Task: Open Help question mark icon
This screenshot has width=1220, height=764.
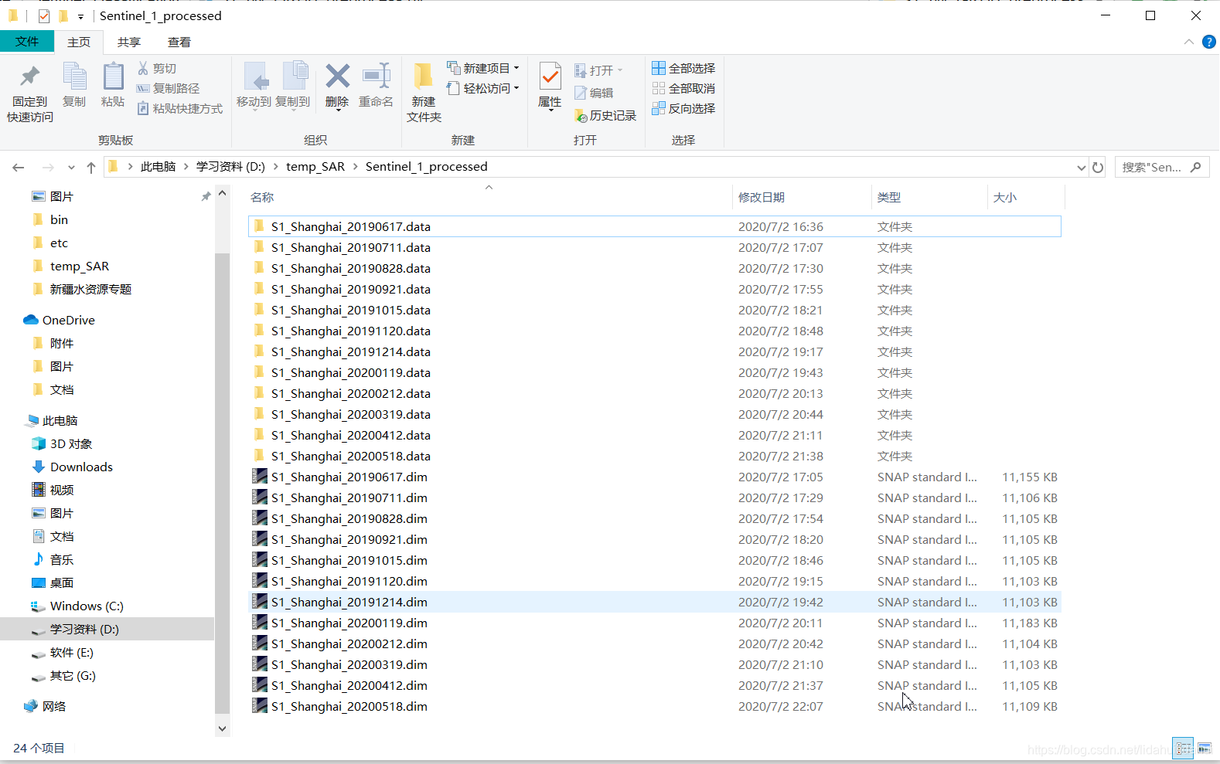Action: point(1209,42)
